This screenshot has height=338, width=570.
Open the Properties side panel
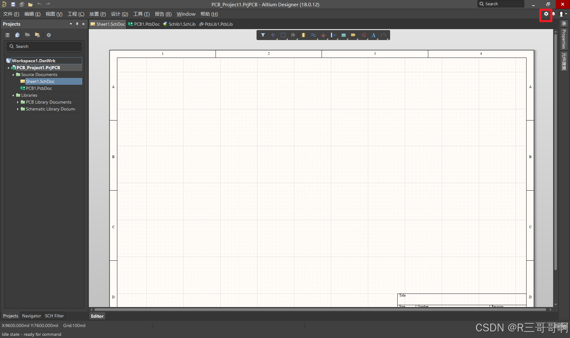click(564, 39)
